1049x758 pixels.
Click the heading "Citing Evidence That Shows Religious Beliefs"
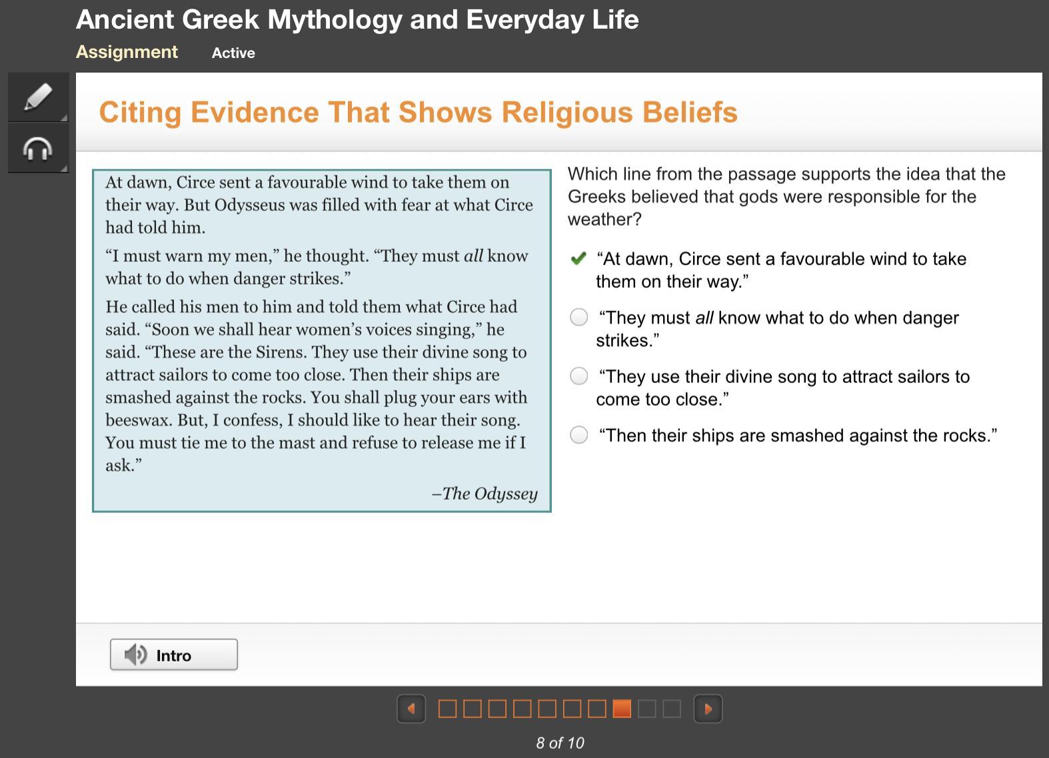tap(419, 112)
